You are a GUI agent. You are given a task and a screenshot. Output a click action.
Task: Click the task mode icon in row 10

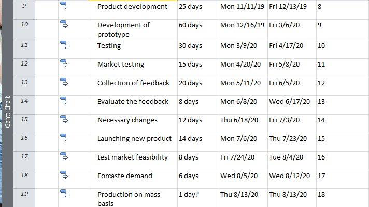point(64,24)
